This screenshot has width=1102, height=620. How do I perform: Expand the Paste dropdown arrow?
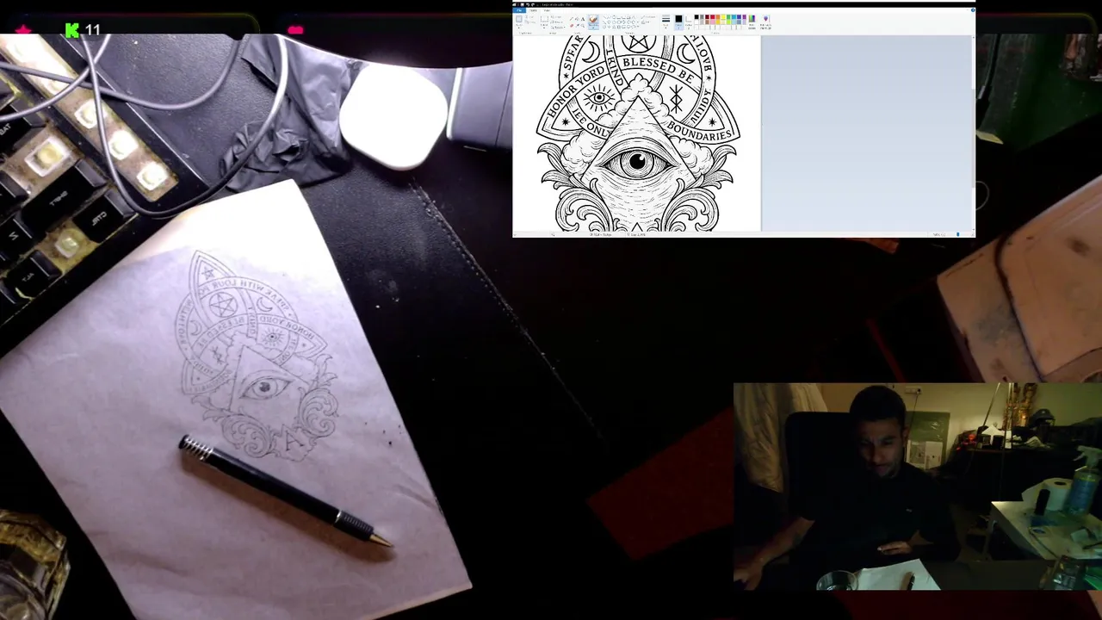[x=519, y=27]
